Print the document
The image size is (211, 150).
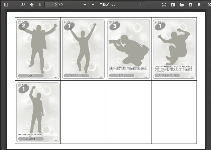point(182,5)
